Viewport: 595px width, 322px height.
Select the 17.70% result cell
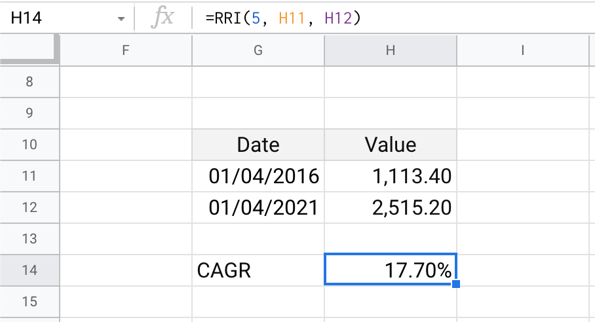[x=391, y=270]
